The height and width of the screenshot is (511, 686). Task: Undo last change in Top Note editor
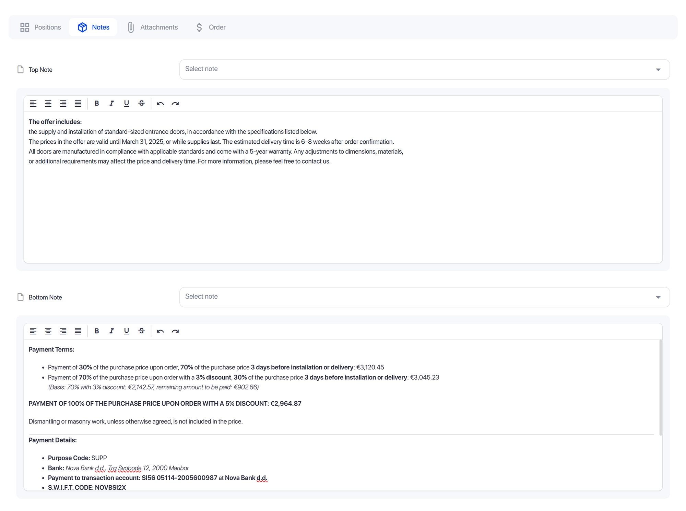(x=160, y=103)
